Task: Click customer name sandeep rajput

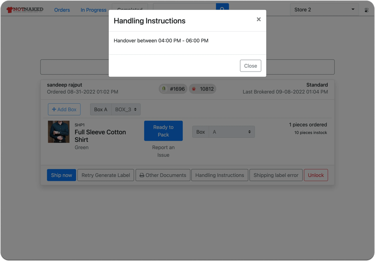Action: 64,85
